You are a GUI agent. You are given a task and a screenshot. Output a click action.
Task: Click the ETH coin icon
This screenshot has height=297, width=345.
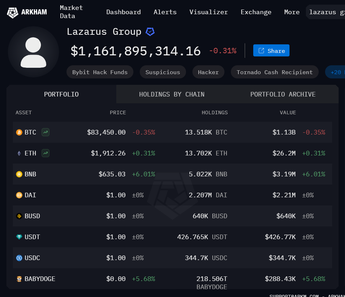(x=19, y=153)
